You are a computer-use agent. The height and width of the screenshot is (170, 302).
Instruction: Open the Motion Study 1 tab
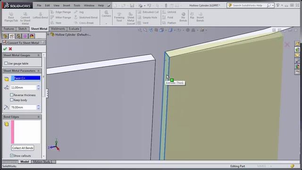click(x=42, y=161)
